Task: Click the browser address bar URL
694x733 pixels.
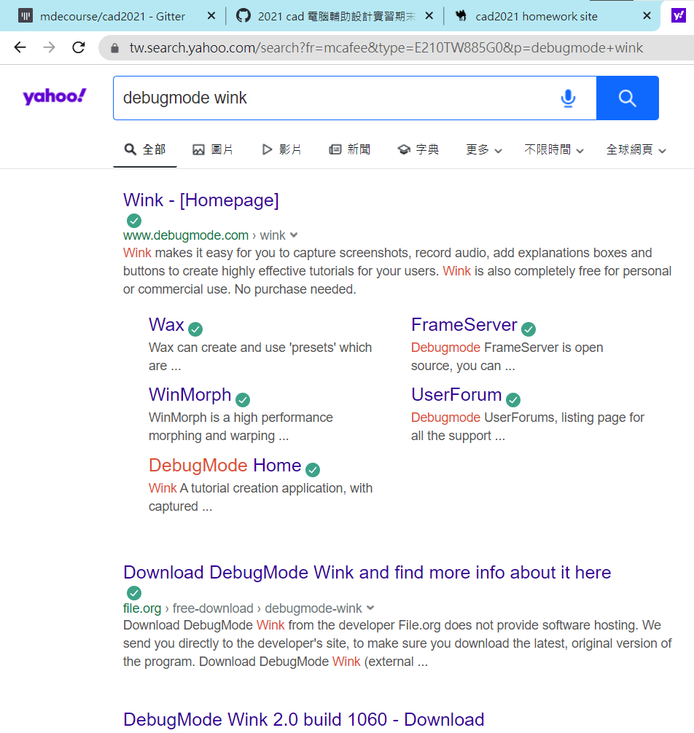Action: point(386,47)
